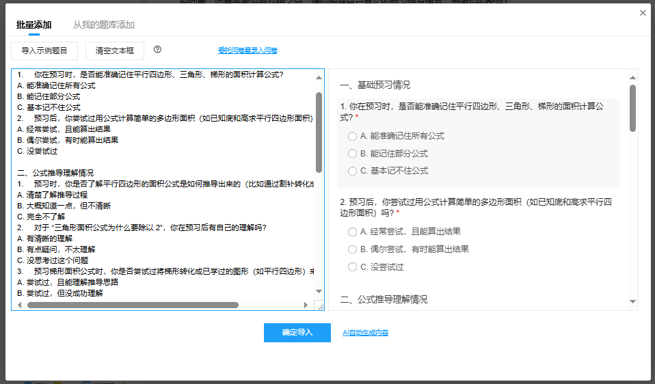Click the 清空文本框 button
655x384 pixels.
(115, 51)
